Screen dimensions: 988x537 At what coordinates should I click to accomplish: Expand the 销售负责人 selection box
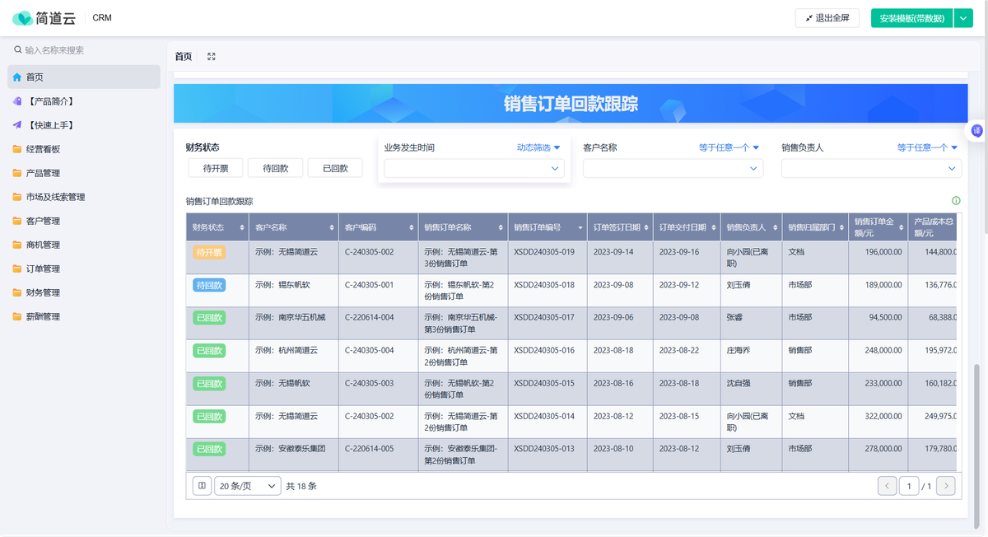click(x=871, y=168)
